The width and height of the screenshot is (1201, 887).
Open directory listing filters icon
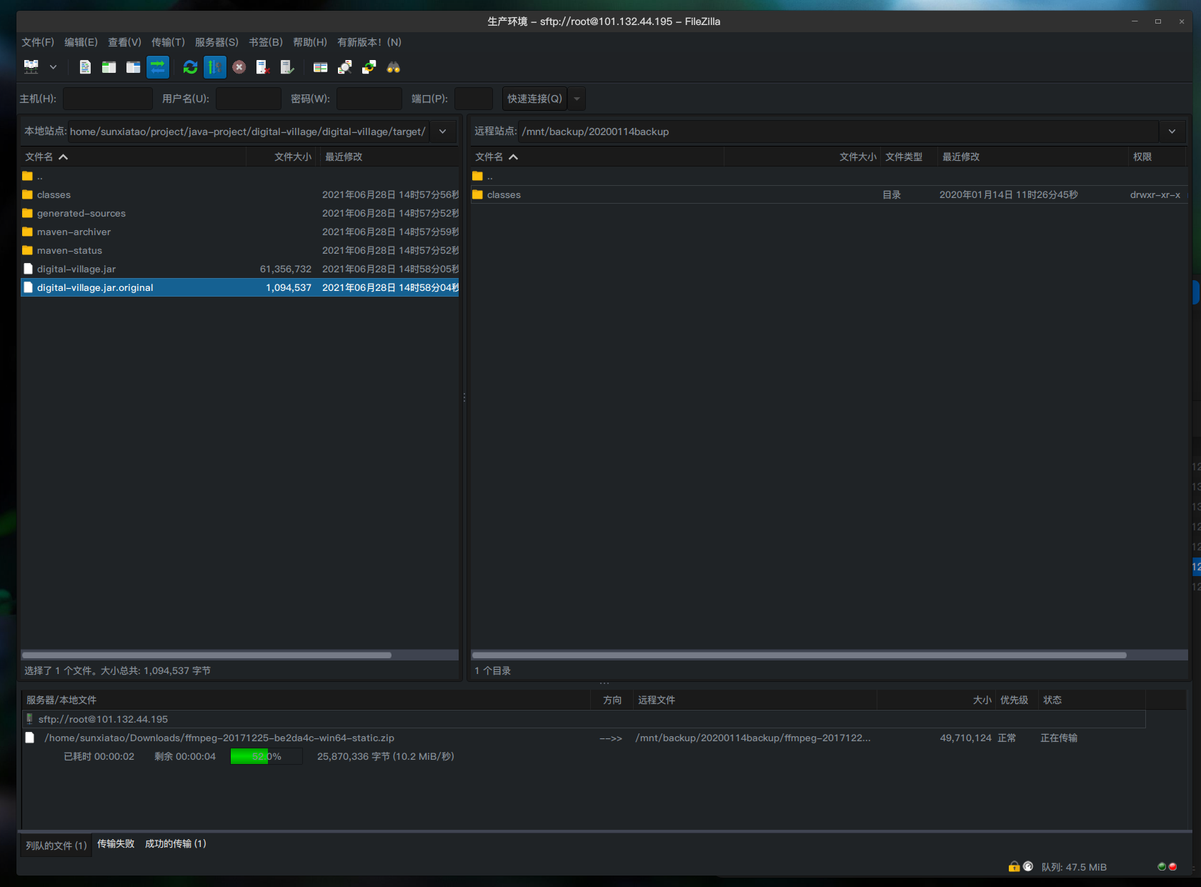[x=321, y=67]
